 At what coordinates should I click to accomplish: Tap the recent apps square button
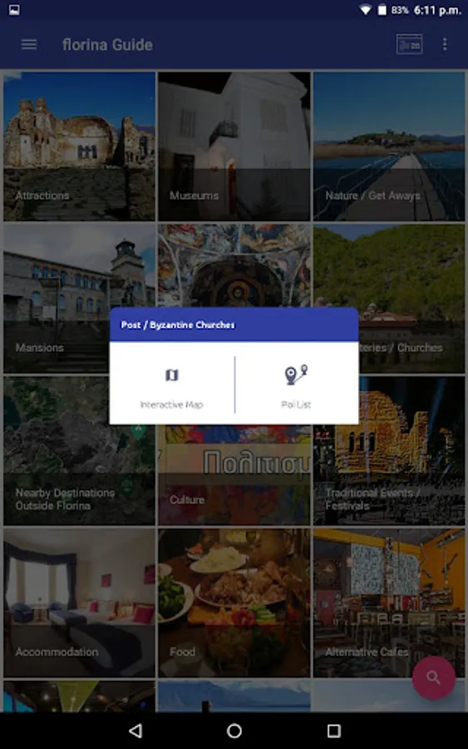(x=333, y=731)
